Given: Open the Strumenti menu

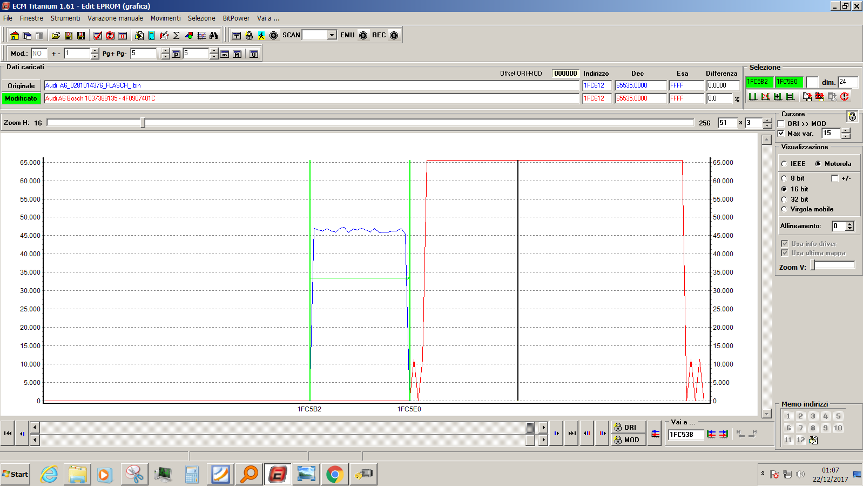Looking at the screenshot, I should [65, 18].
